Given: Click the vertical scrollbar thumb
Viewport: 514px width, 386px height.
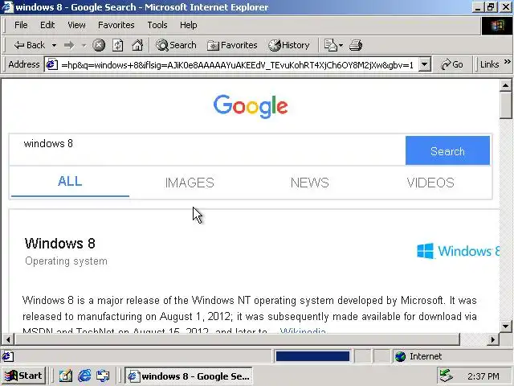Looking at the screenshot, I should (505, 105).
